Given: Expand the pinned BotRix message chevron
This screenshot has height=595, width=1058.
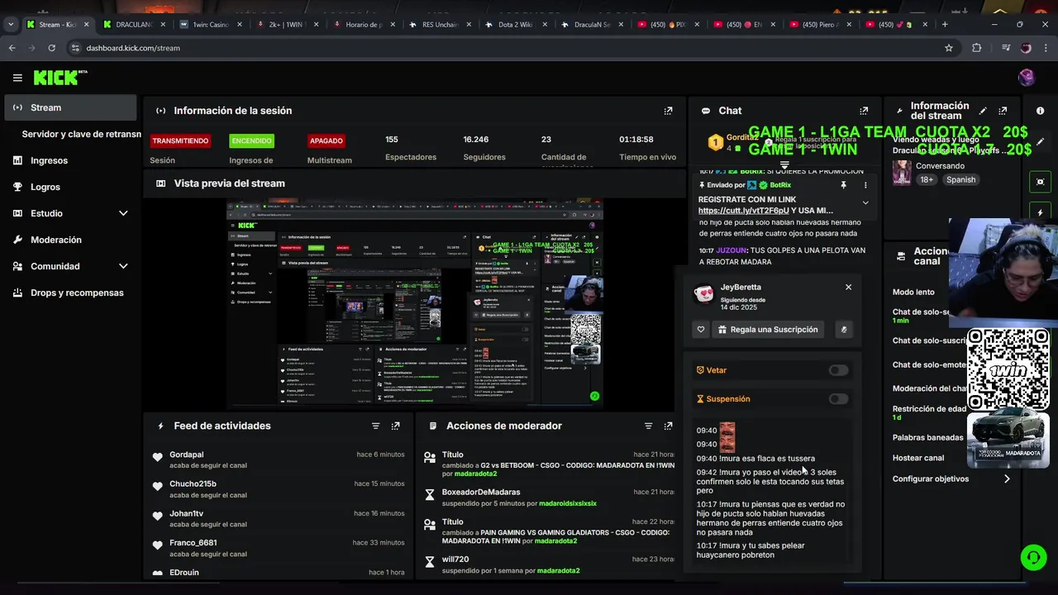Looking at the screenshot, I should pos(865,202).
